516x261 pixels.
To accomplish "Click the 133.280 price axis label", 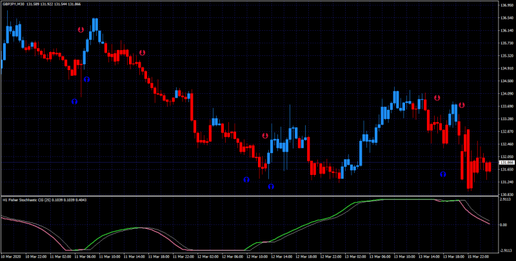I will coord(507,119).
